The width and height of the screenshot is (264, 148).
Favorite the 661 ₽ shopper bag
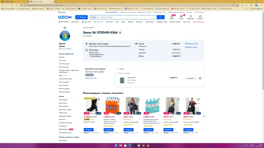tap(138, 99)
